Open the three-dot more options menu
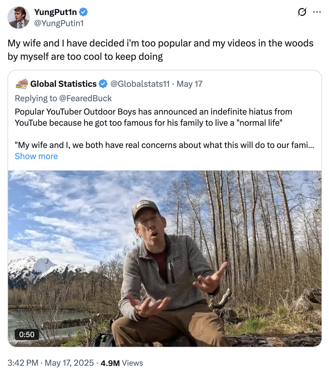The image size is (329, 376). coord(317,12)
